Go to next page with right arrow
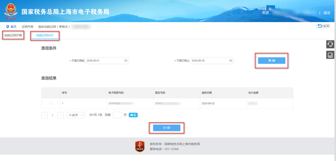The height and width of the screenshot is (161, 336). (60, 115)
